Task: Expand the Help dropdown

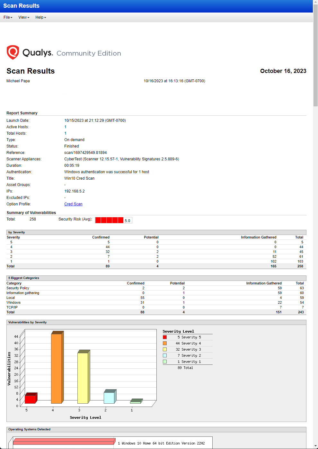Action: point(40,17)
